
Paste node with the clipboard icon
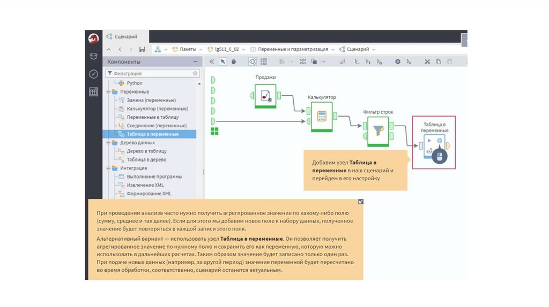coord(450,62)
